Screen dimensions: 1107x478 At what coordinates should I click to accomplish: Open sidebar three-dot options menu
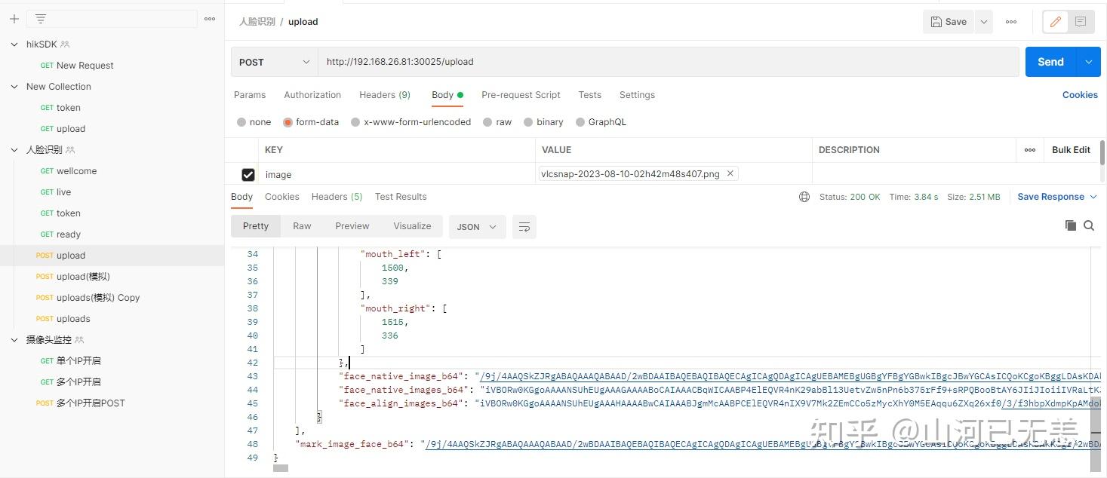pos(210,19)
